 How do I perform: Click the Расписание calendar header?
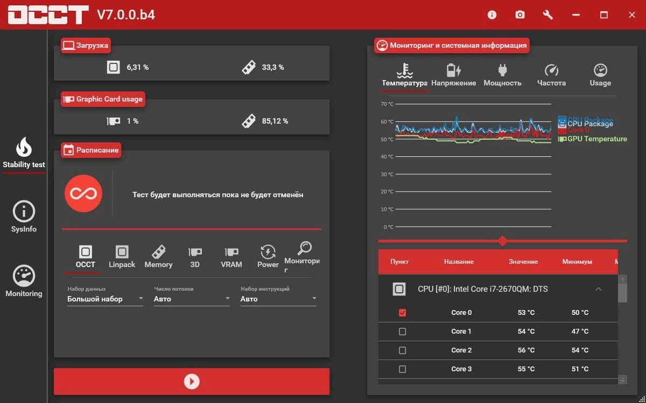coord(90,150)
